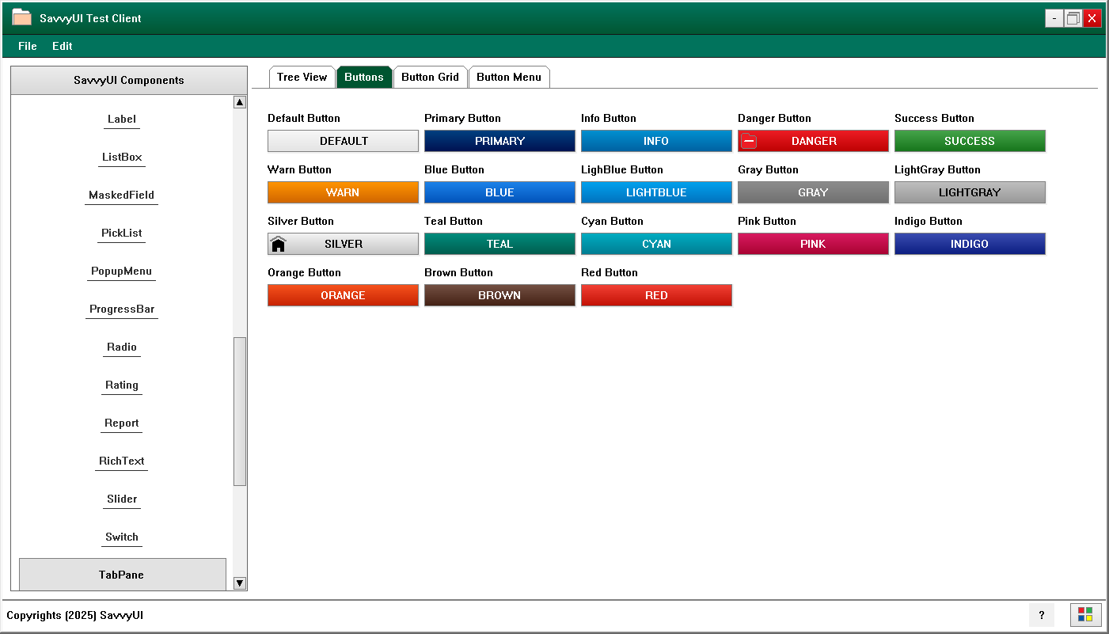Click the question mark help button
Screen dimensions: 1109x634
click(1041, 615)
